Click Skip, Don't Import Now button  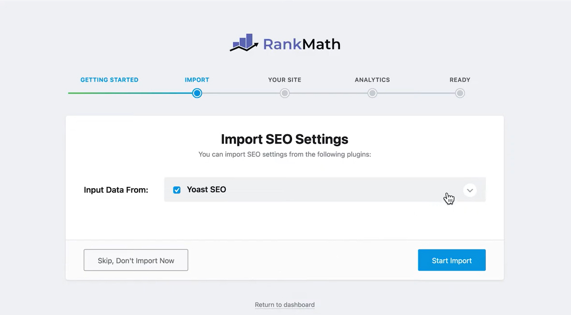click(136, 260)
